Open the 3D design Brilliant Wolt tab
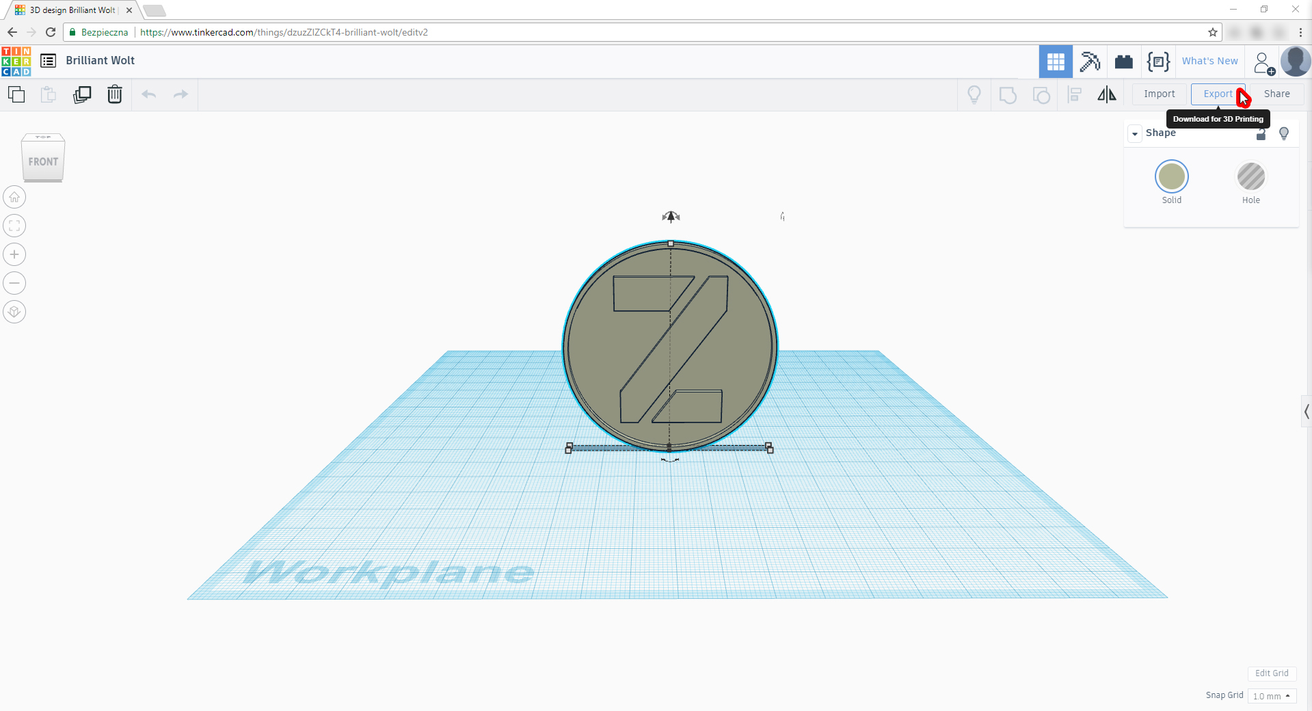The image size is (1312, 711). [72, 10]
